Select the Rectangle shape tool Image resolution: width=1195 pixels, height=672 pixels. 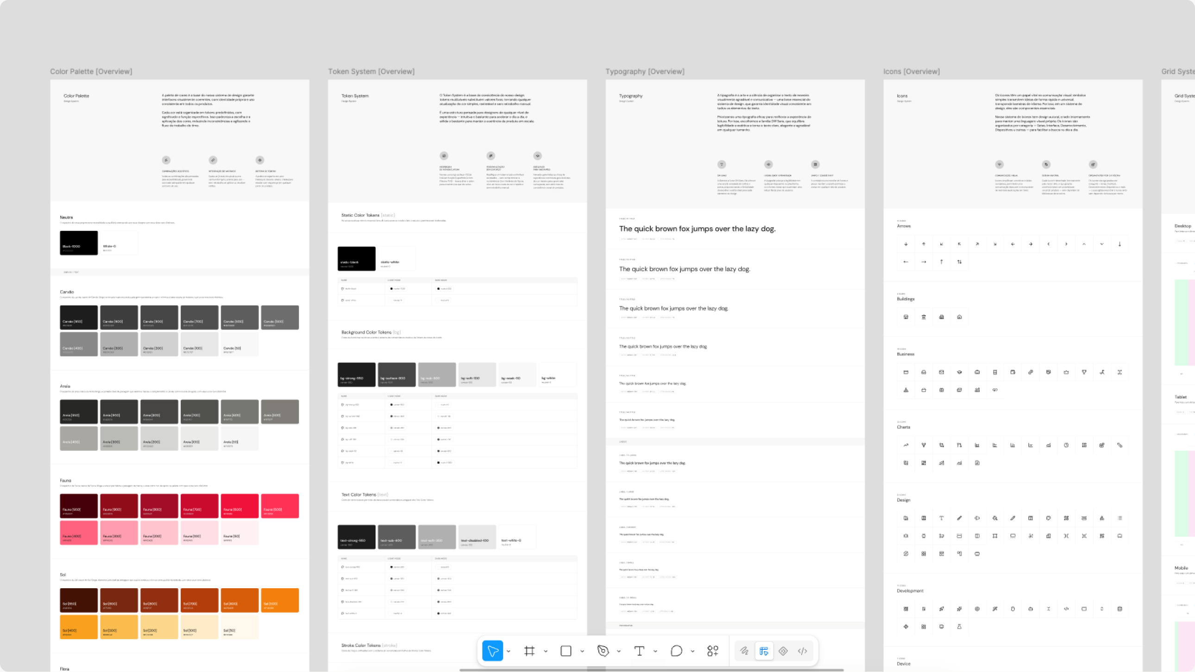pyautogui.click(x=566, y=651)
